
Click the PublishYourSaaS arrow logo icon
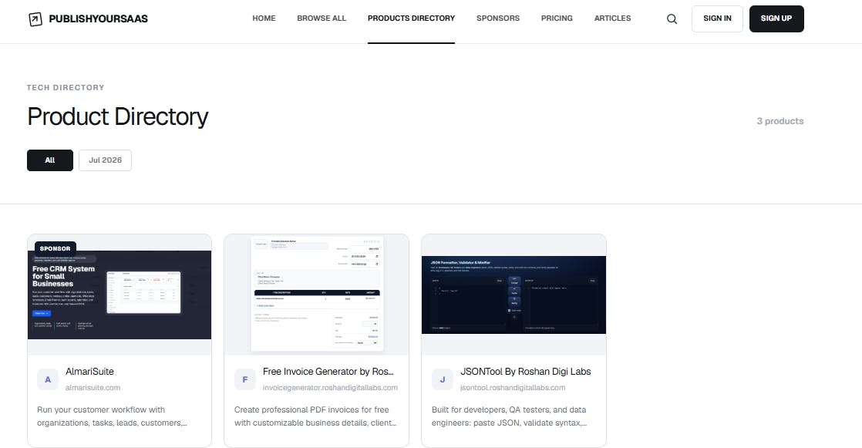pos(35,19)
